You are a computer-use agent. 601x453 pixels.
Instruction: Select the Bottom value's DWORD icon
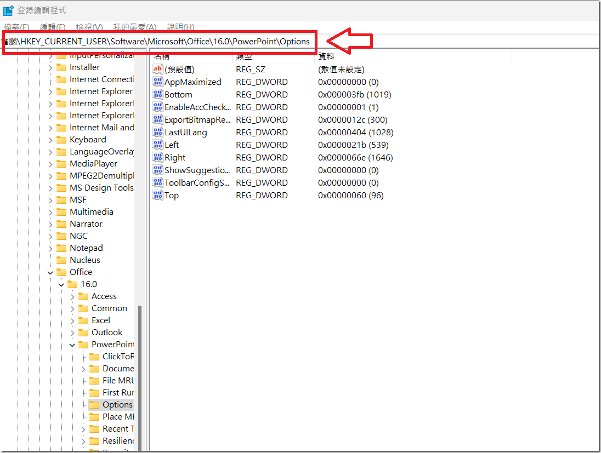click(x=158, y=95)
